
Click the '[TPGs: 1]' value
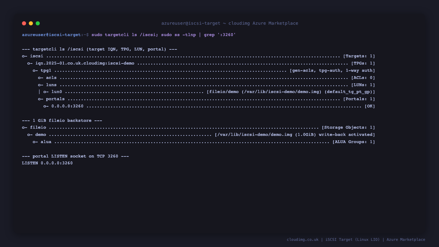pos(363,63)
